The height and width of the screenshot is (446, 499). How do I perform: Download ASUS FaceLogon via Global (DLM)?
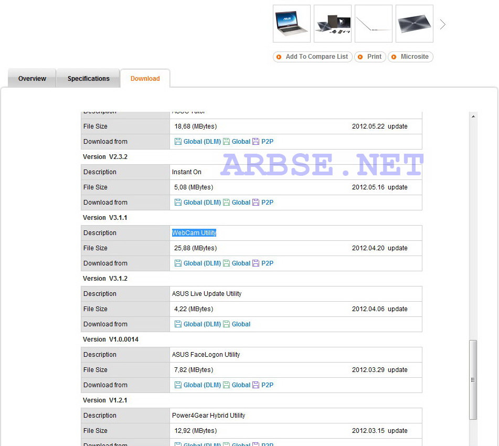coord(202,385)
